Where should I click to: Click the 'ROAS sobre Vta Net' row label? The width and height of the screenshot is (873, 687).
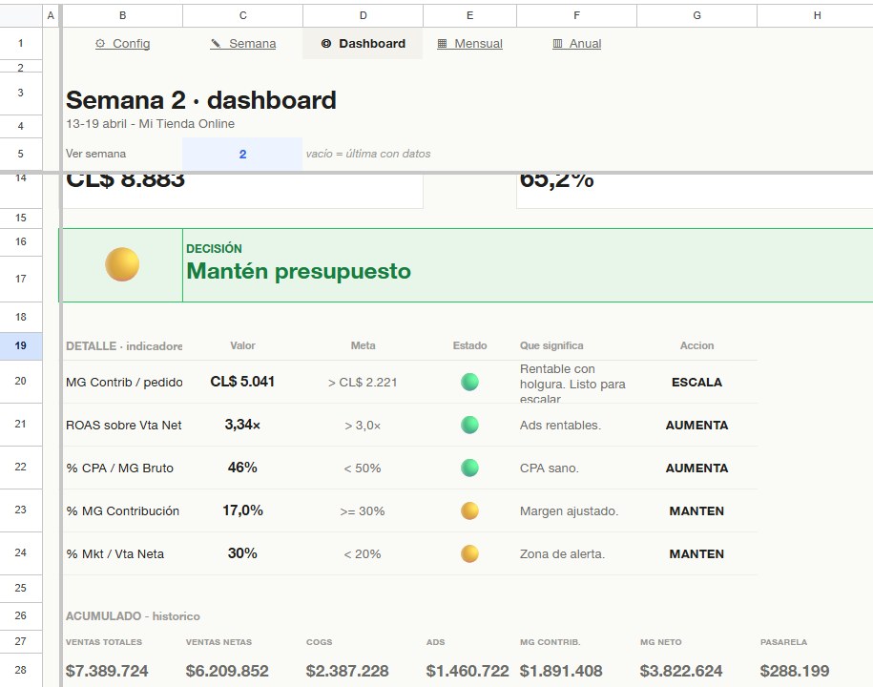[124, 426]
